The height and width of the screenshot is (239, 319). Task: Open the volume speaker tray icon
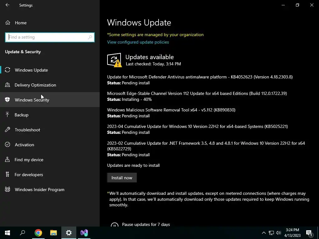pyautogui.click(x=279, y=233)
